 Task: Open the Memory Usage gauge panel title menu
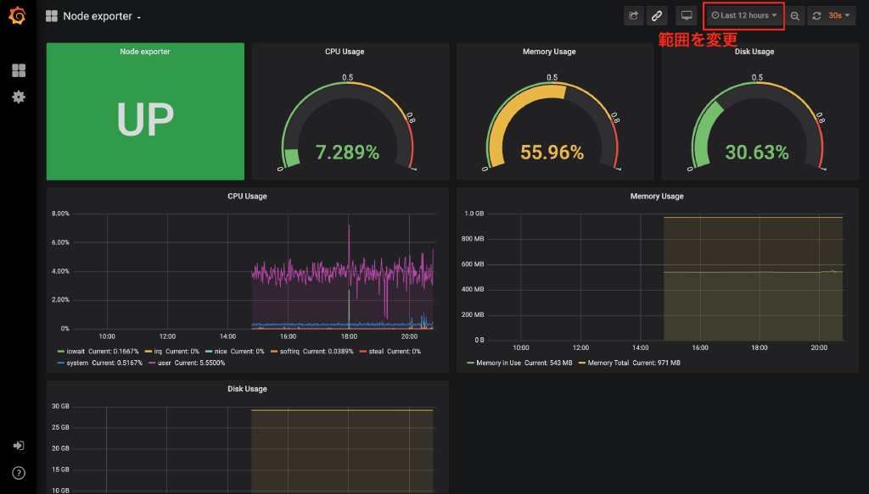click(x=548, y=52)
